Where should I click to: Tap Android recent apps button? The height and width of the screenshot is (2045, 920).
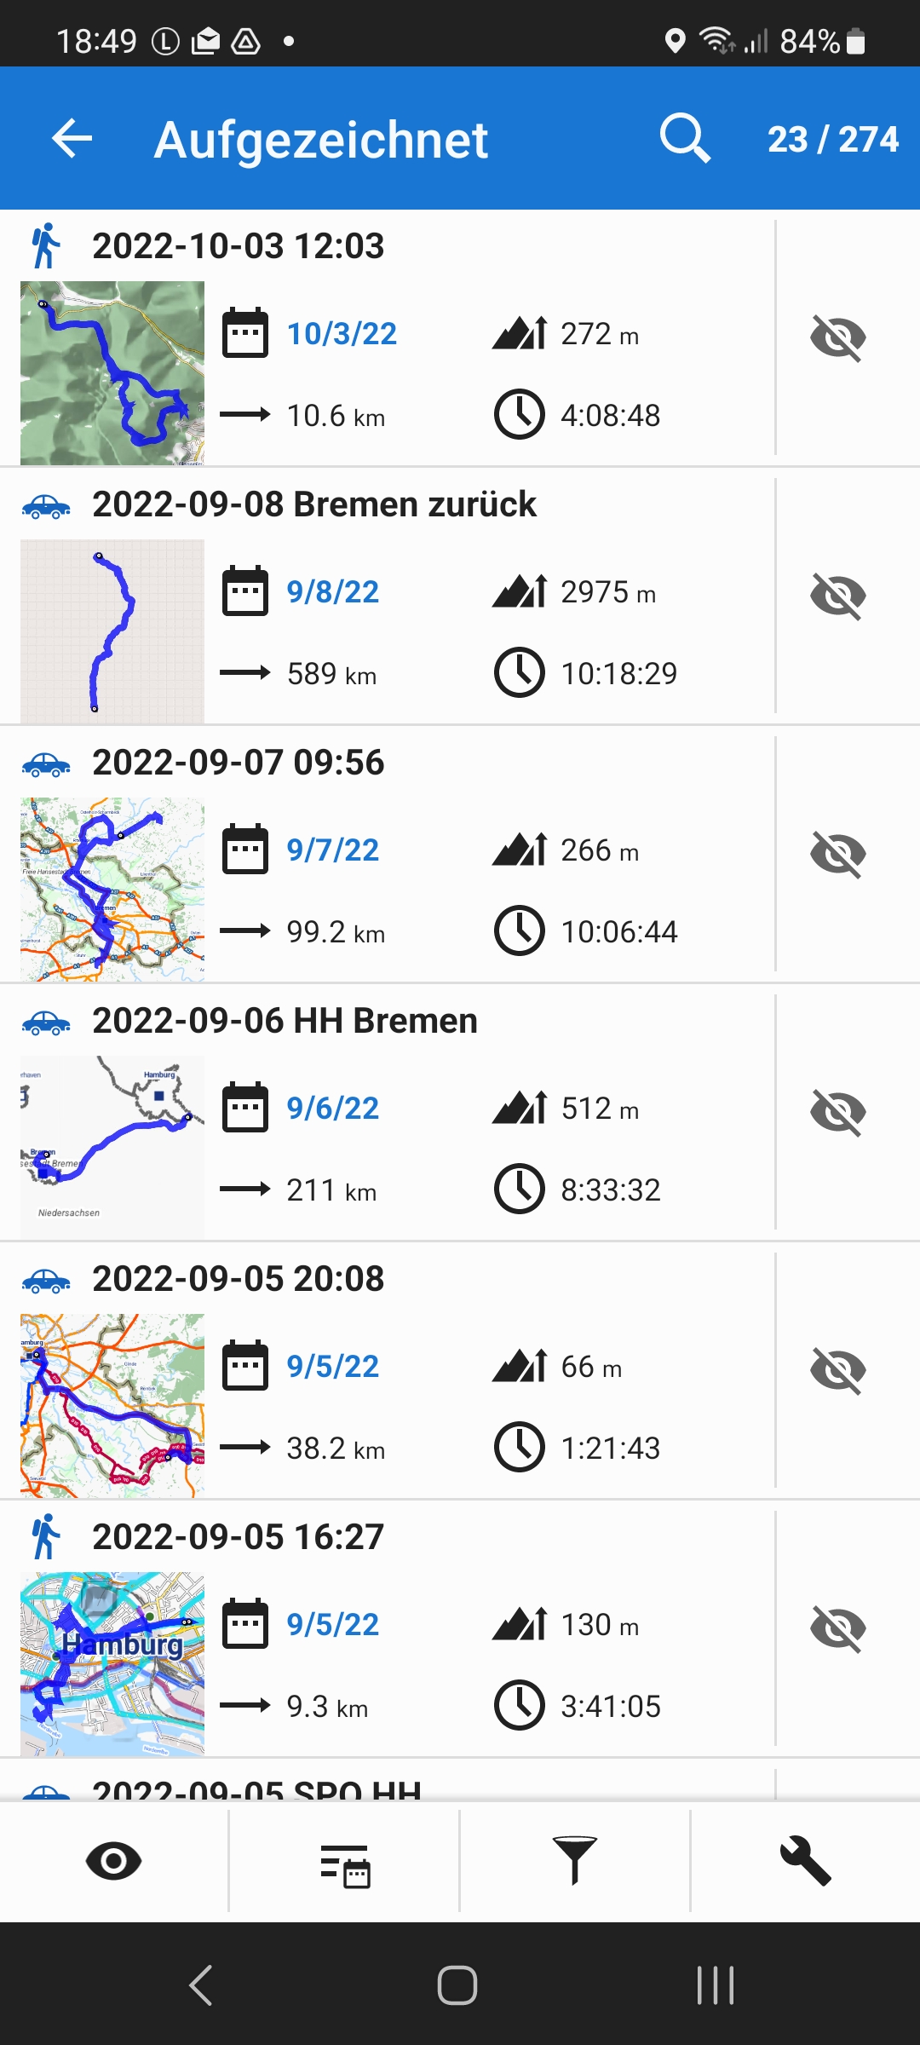tap(715, 1985)
